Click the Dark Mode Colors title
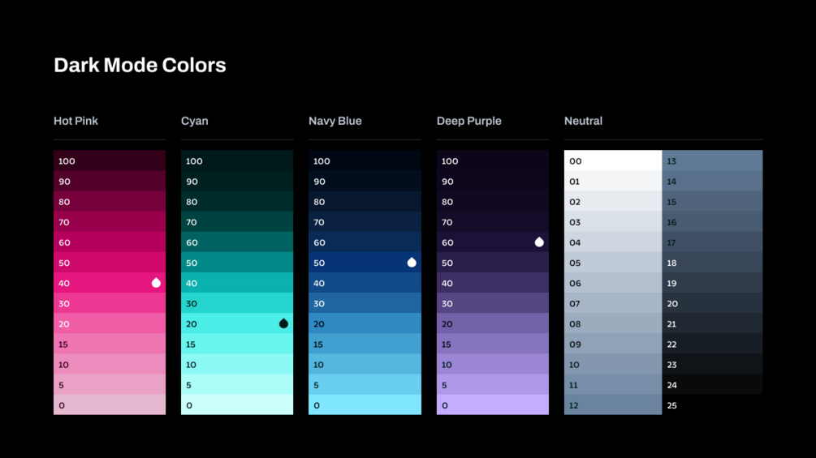Image resolution: width=816 pixels, height=458 pixels. click(x=140, y=65)
